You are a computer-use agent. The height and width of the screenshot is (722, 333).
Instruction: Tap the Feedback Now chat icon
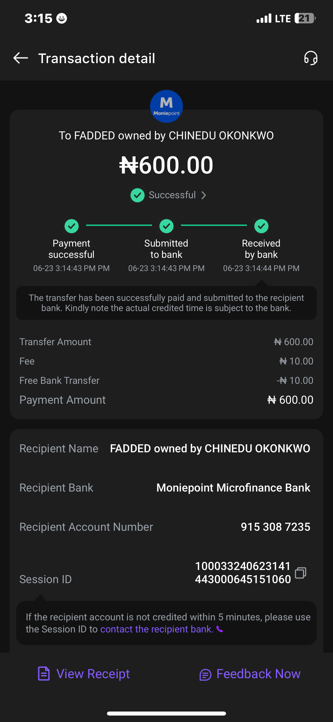[x=205, y=674]
